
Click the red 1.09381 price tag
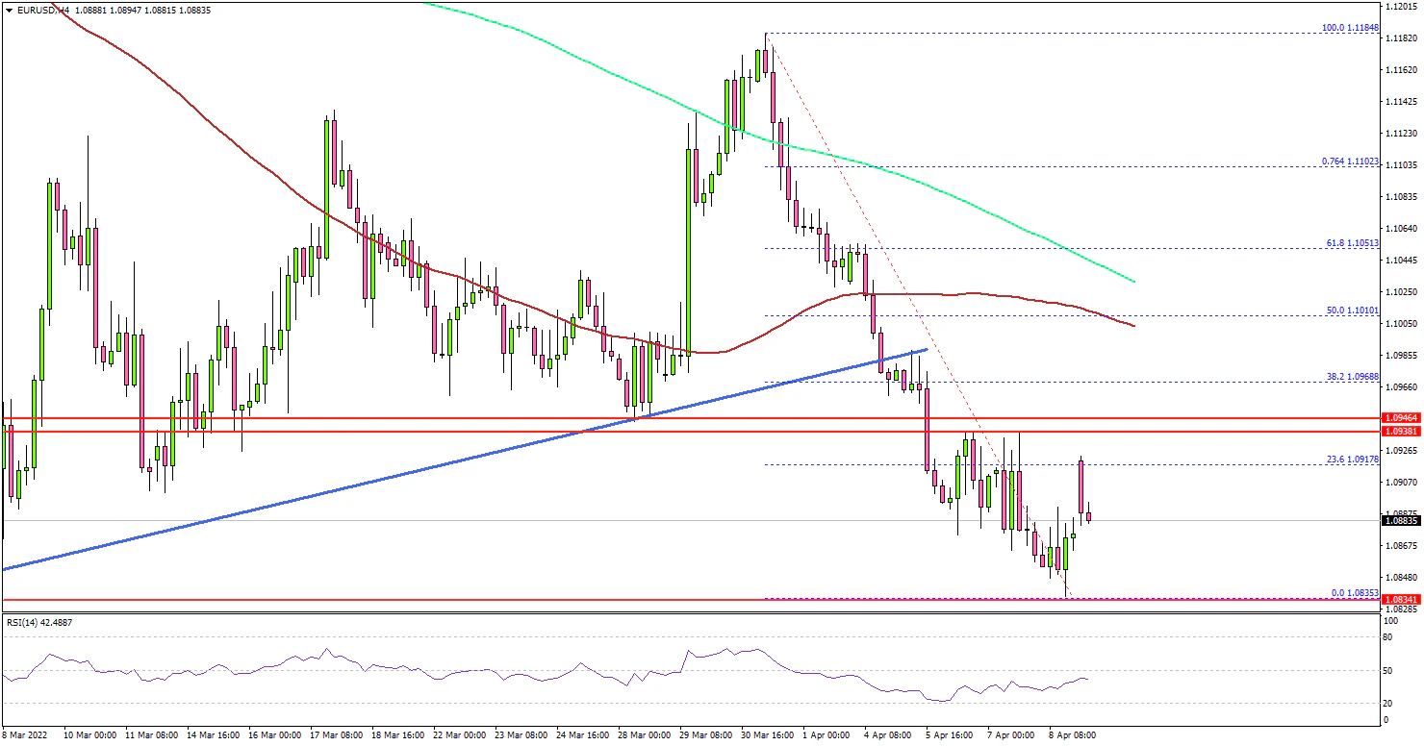1400,432
